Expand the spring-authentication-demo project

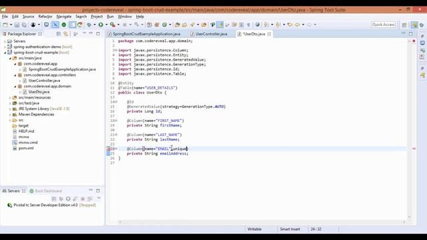5,47
